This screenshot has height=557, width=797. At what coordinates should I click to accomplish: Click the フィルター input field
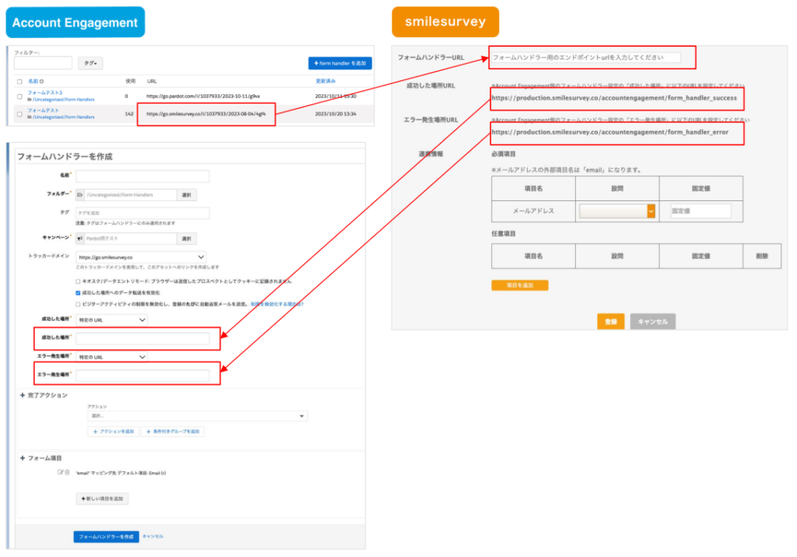click(x=44, y=63)
